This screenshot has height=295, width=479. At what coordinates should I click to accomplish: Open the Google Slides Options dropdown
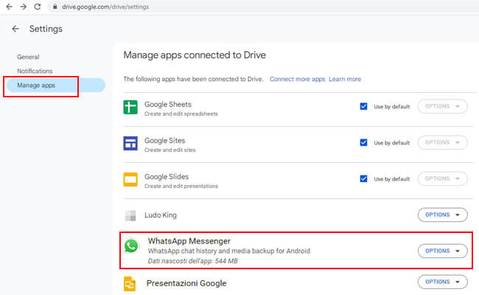(x=442, y=178)
